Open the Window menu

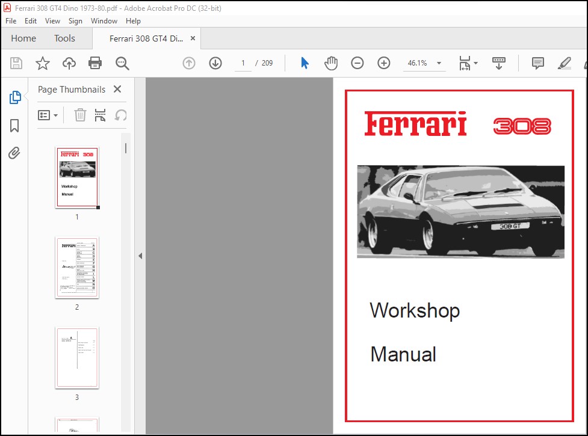point(104,21)
